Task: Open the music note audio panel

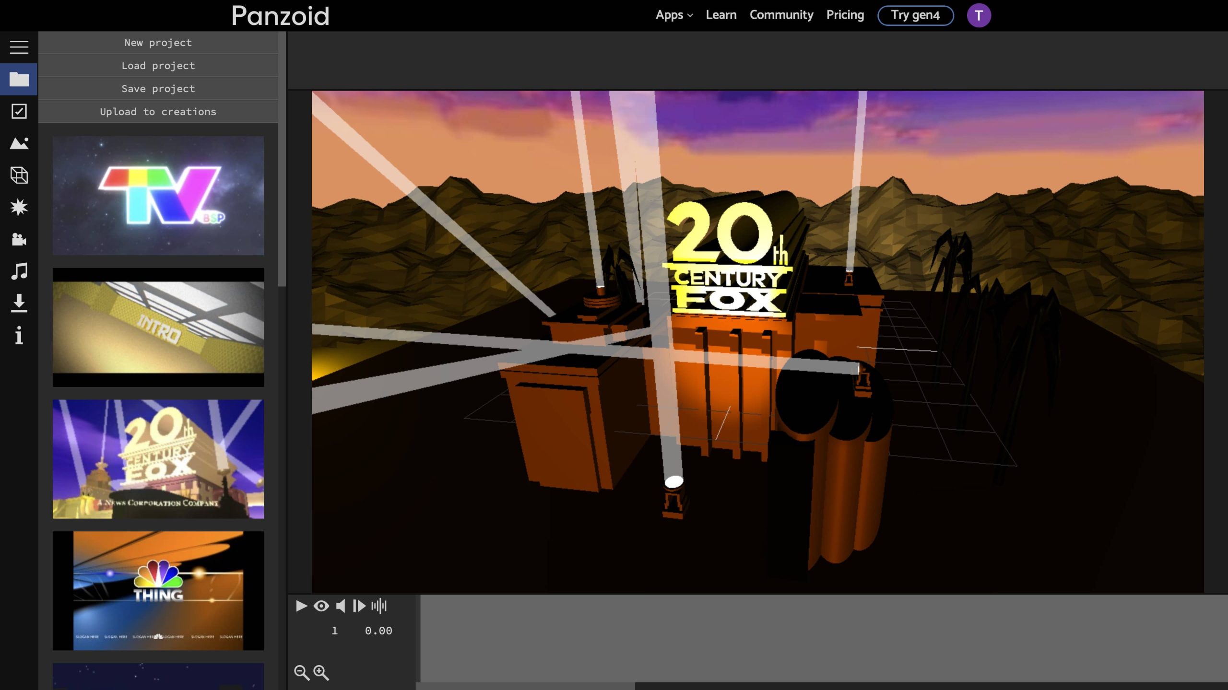Action: (19, 271)
